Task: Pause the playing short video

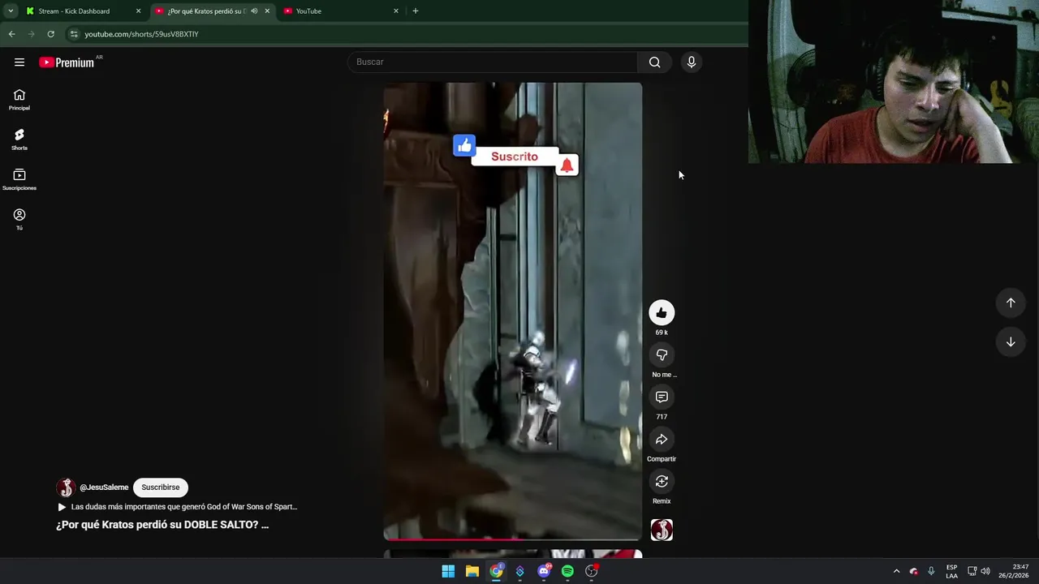Action: pos(512,311)
